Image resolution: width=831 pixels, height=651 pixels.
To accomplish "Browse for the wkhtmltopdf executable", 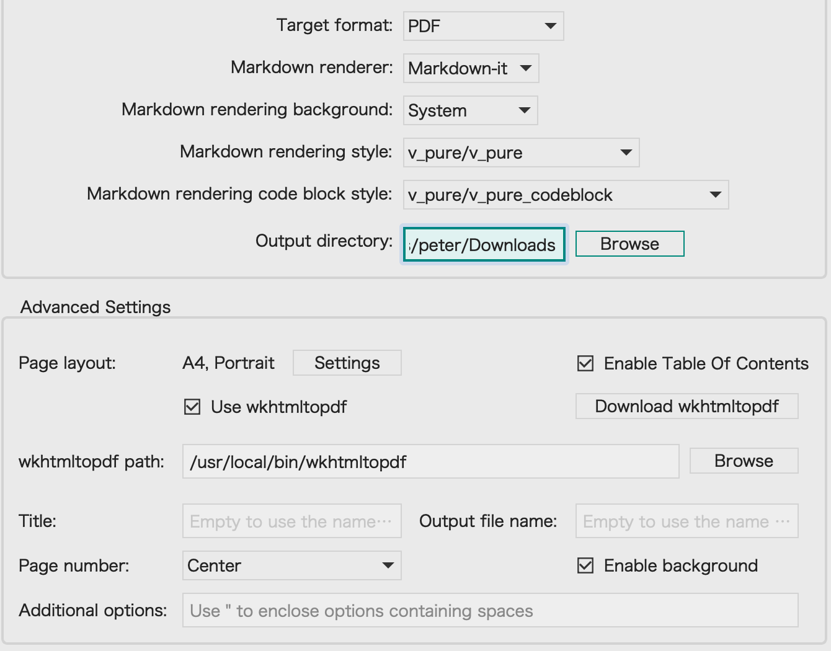I will 744,460.
